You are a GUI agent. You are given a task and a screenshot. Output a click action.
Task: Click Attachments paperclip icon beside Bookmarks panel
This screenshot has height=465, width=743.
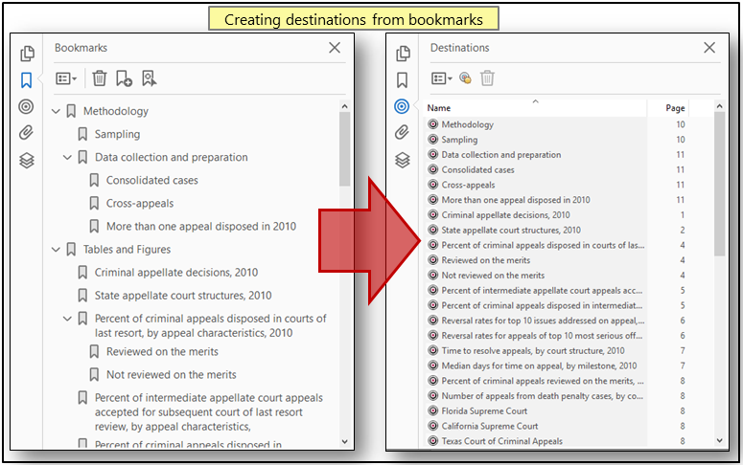[x=27, y=133]
